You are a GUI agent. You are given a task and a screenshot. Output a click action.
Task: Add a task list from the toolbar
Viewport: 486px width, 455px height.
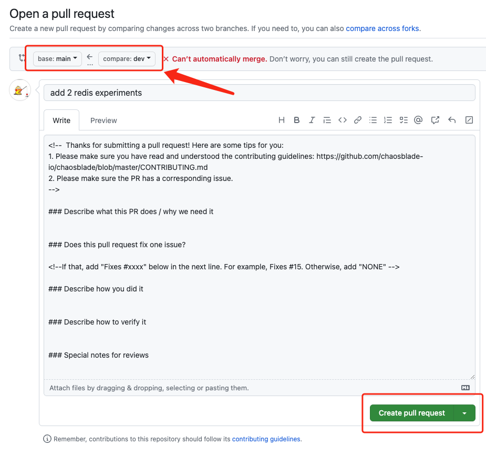coord(403,120)
